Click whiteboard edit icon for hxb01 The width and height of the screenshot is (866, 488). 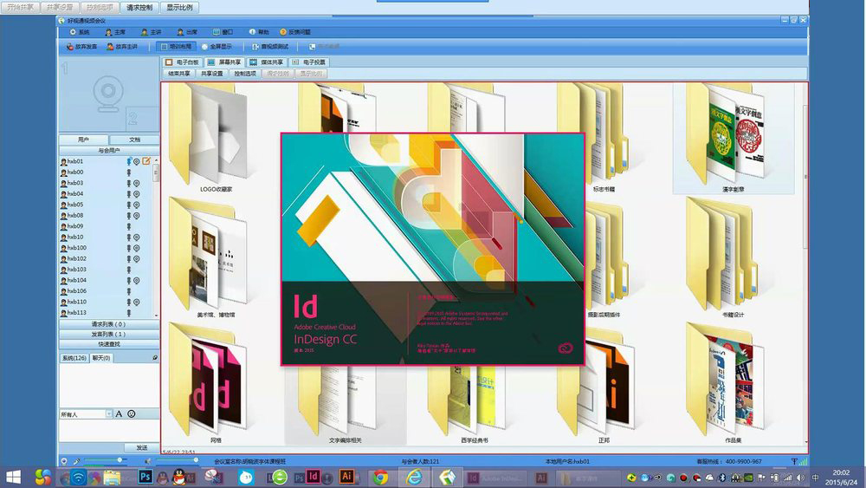[x=145, y=161]
